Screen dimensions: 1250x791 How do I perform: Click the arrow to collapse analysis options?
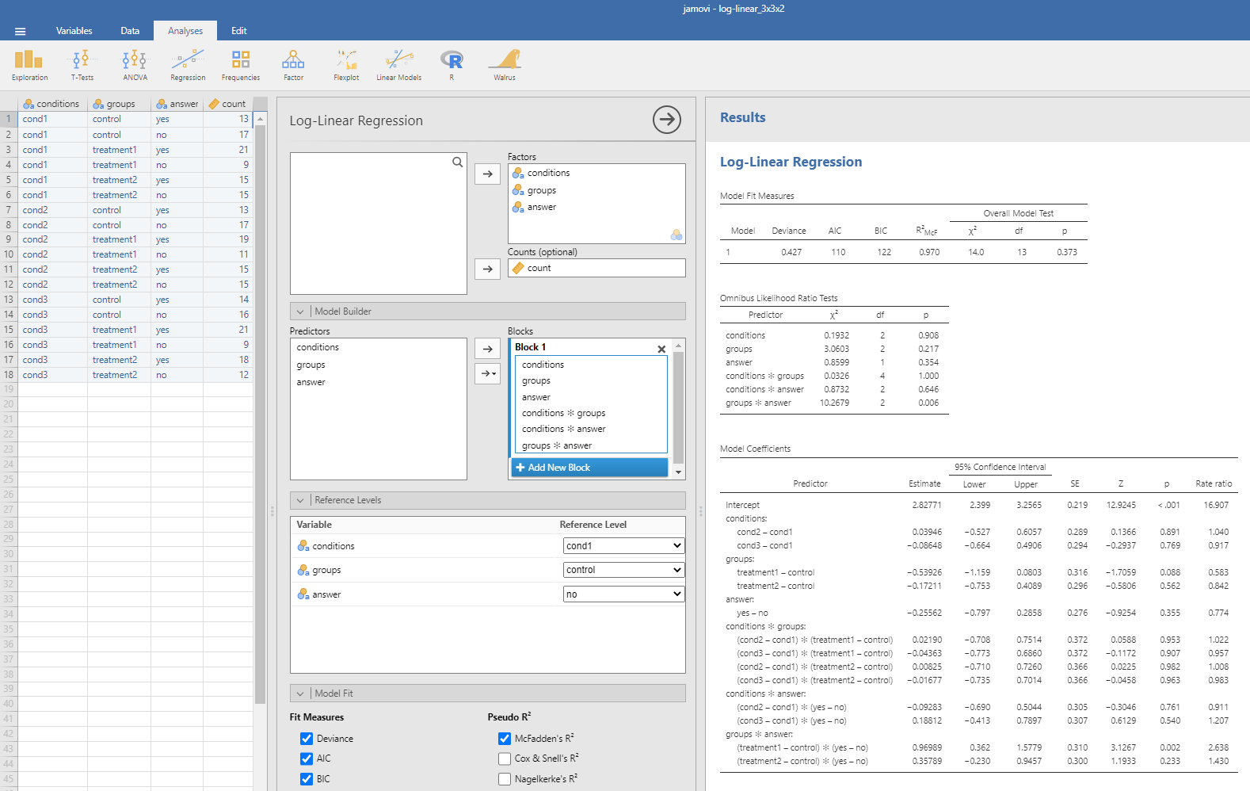coord(666,120)
